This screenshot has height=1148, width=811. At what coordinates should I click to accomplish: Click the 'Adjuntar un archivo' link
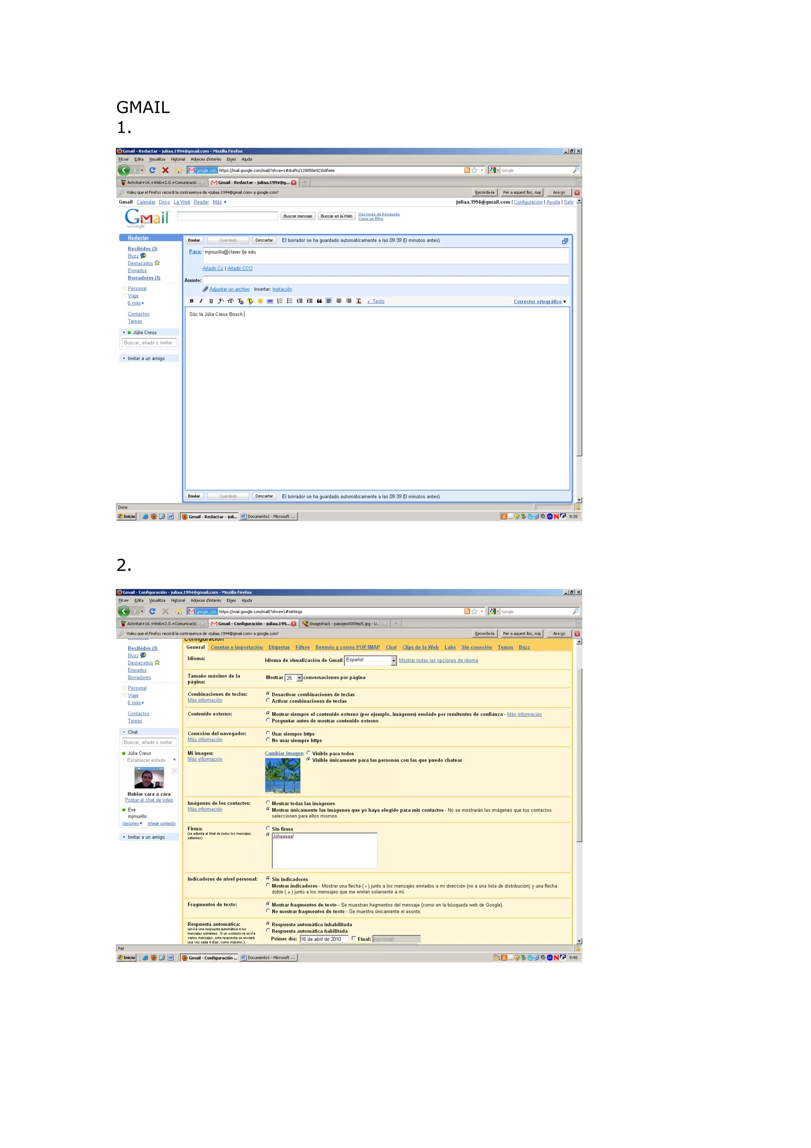[229, 289]
